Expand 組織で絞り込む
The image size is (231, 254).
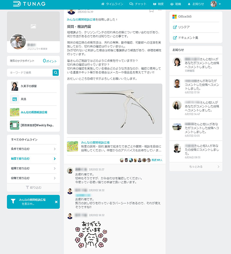point(34,168)
